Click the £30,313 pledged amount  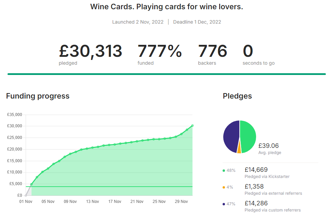coord(90,51)
